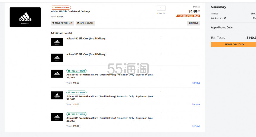Save the gift card for later
This screenshot has height=137, width=256.
pos(85,23)
